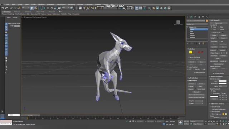Collapse the Vertex Properties rollout
This screenshot has height=129, width=229.
(216, 77)
